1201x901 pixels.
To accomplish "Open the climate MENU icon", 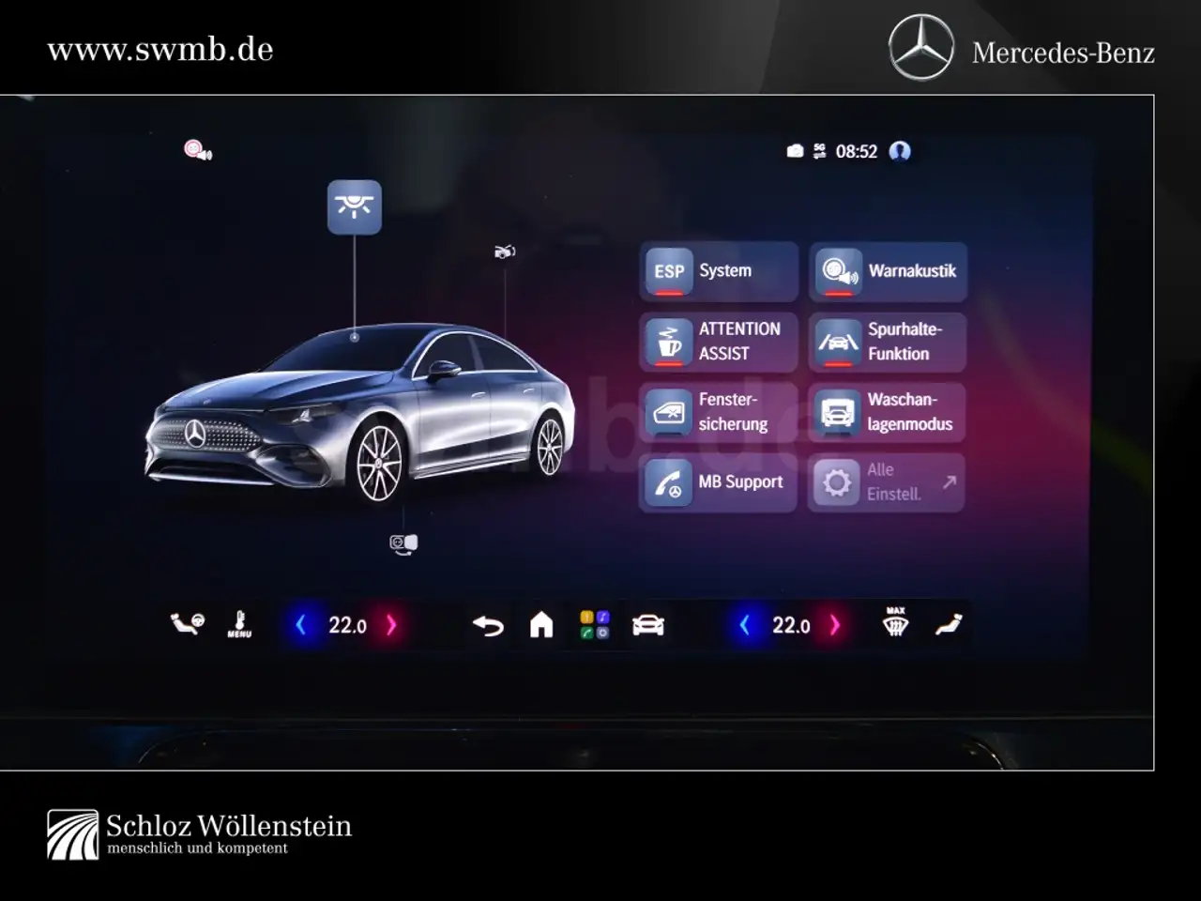I will point(240,625).
